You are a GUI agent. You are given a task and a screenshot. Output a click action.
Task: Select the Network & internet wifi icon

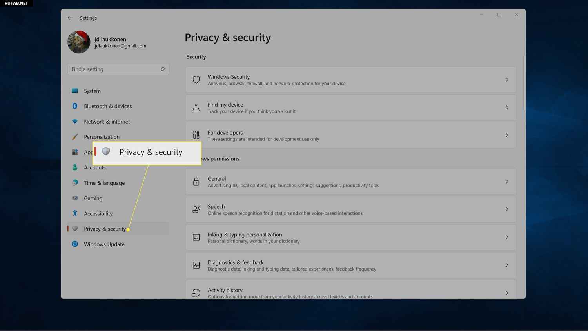tap(75, 121)
